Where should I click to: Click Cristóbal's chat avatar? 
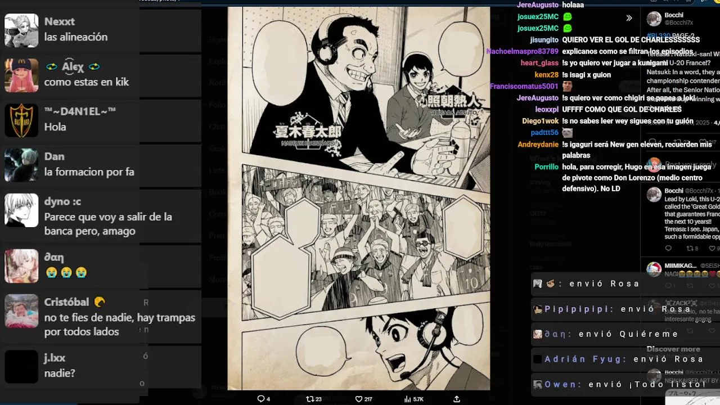21,310
